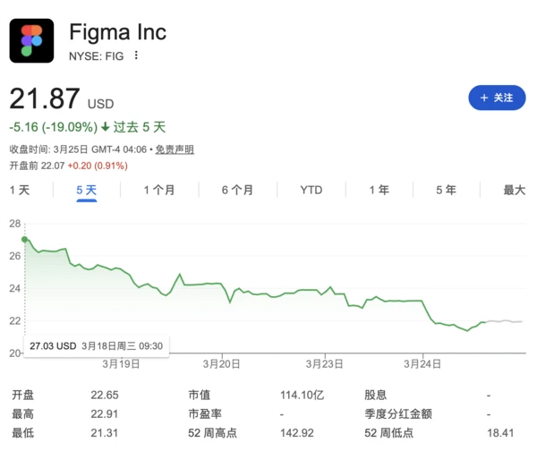Open the 免责声明 disclaimer link

click(174, 149)
